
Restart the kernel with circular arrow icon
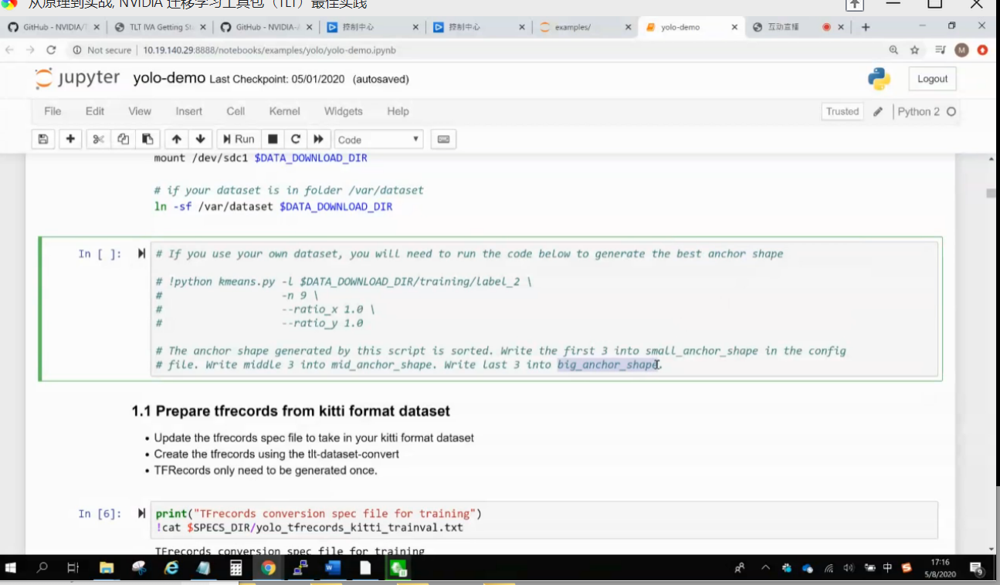[295, 140]
